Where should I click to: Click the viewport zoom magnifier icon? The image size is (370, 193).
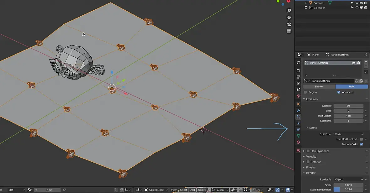coord(289,11)
